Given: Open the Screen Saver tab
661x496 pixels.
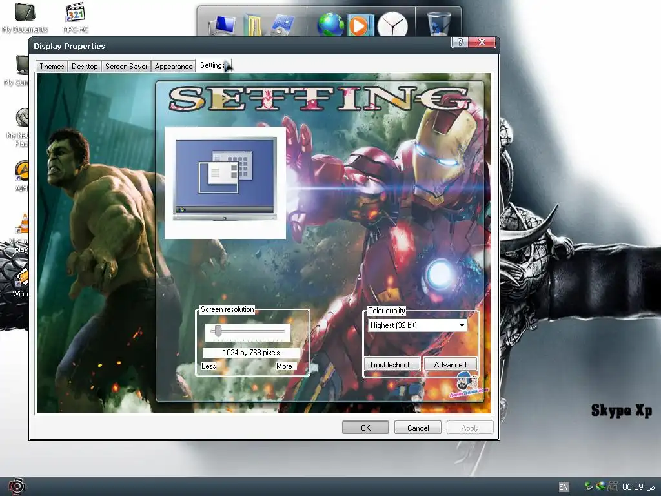Looking at the screenshot, I should coord(126,67).
